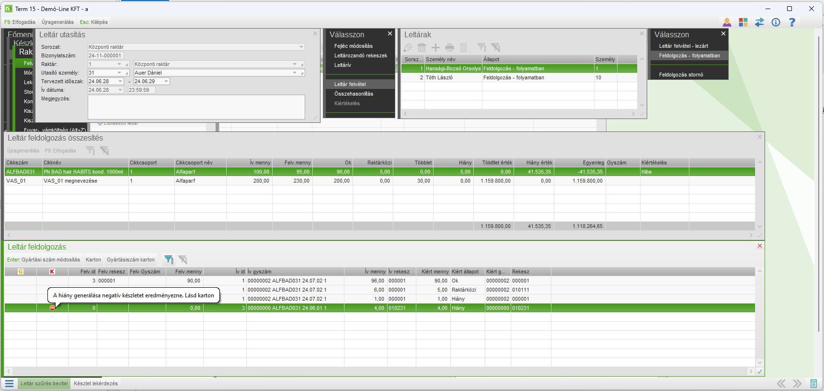Click the orange G column header icon
Screen dimensions: 824x391
click(x=21, y=272)
